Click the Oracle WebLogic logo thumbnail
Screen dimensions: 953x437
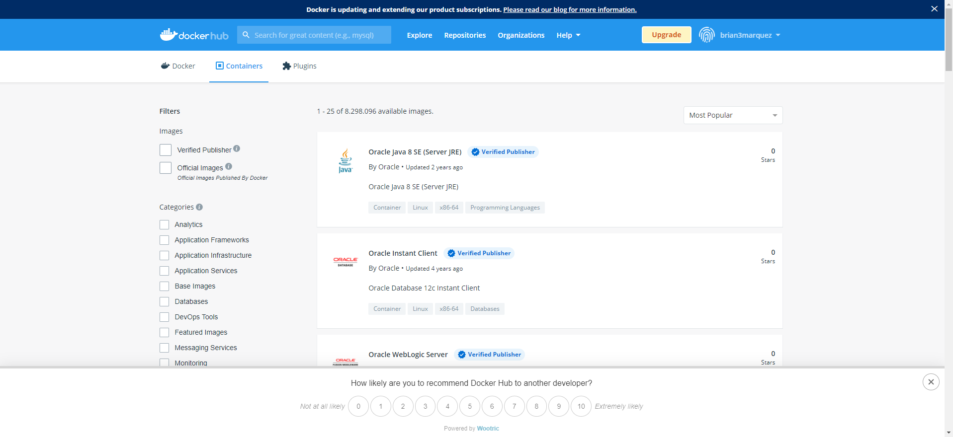pyautogui.click(x=346, y=362)
